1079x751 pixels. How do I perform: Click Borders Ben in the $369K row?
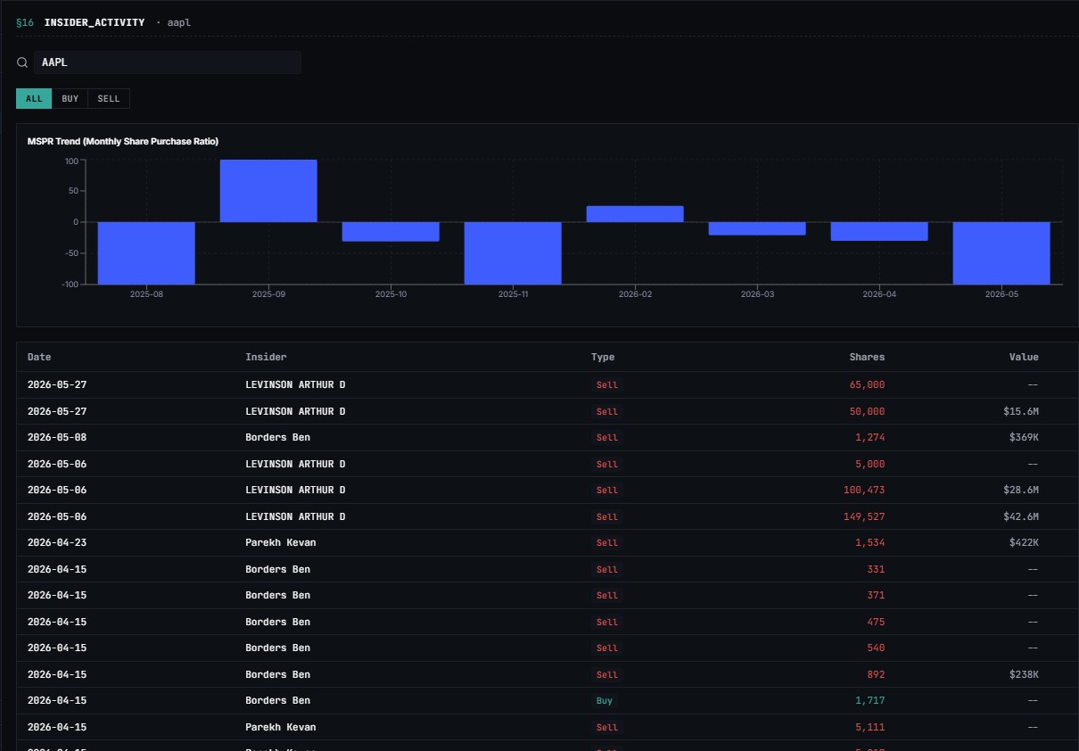pyautogui.click(x=277, y=438)
